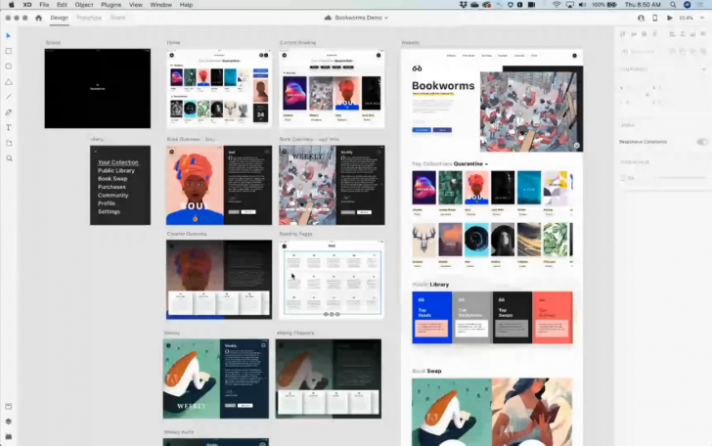The image size is (712, 446).
Task: Open the Layers panel icon
Action: (x=8, y=421)
